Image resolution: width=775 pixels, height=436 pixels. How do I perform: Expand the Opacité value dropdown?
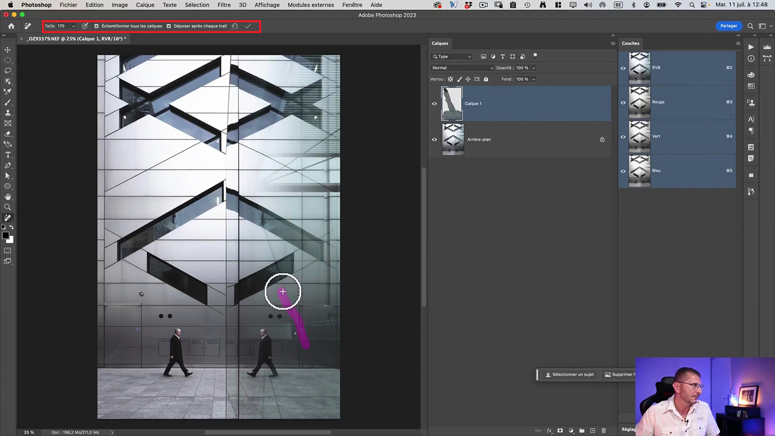click(x=534, y=68)
